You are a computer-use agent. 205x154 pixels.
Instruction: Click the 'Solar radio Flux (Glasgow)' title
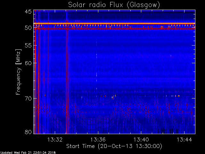[x=114, y=5]
